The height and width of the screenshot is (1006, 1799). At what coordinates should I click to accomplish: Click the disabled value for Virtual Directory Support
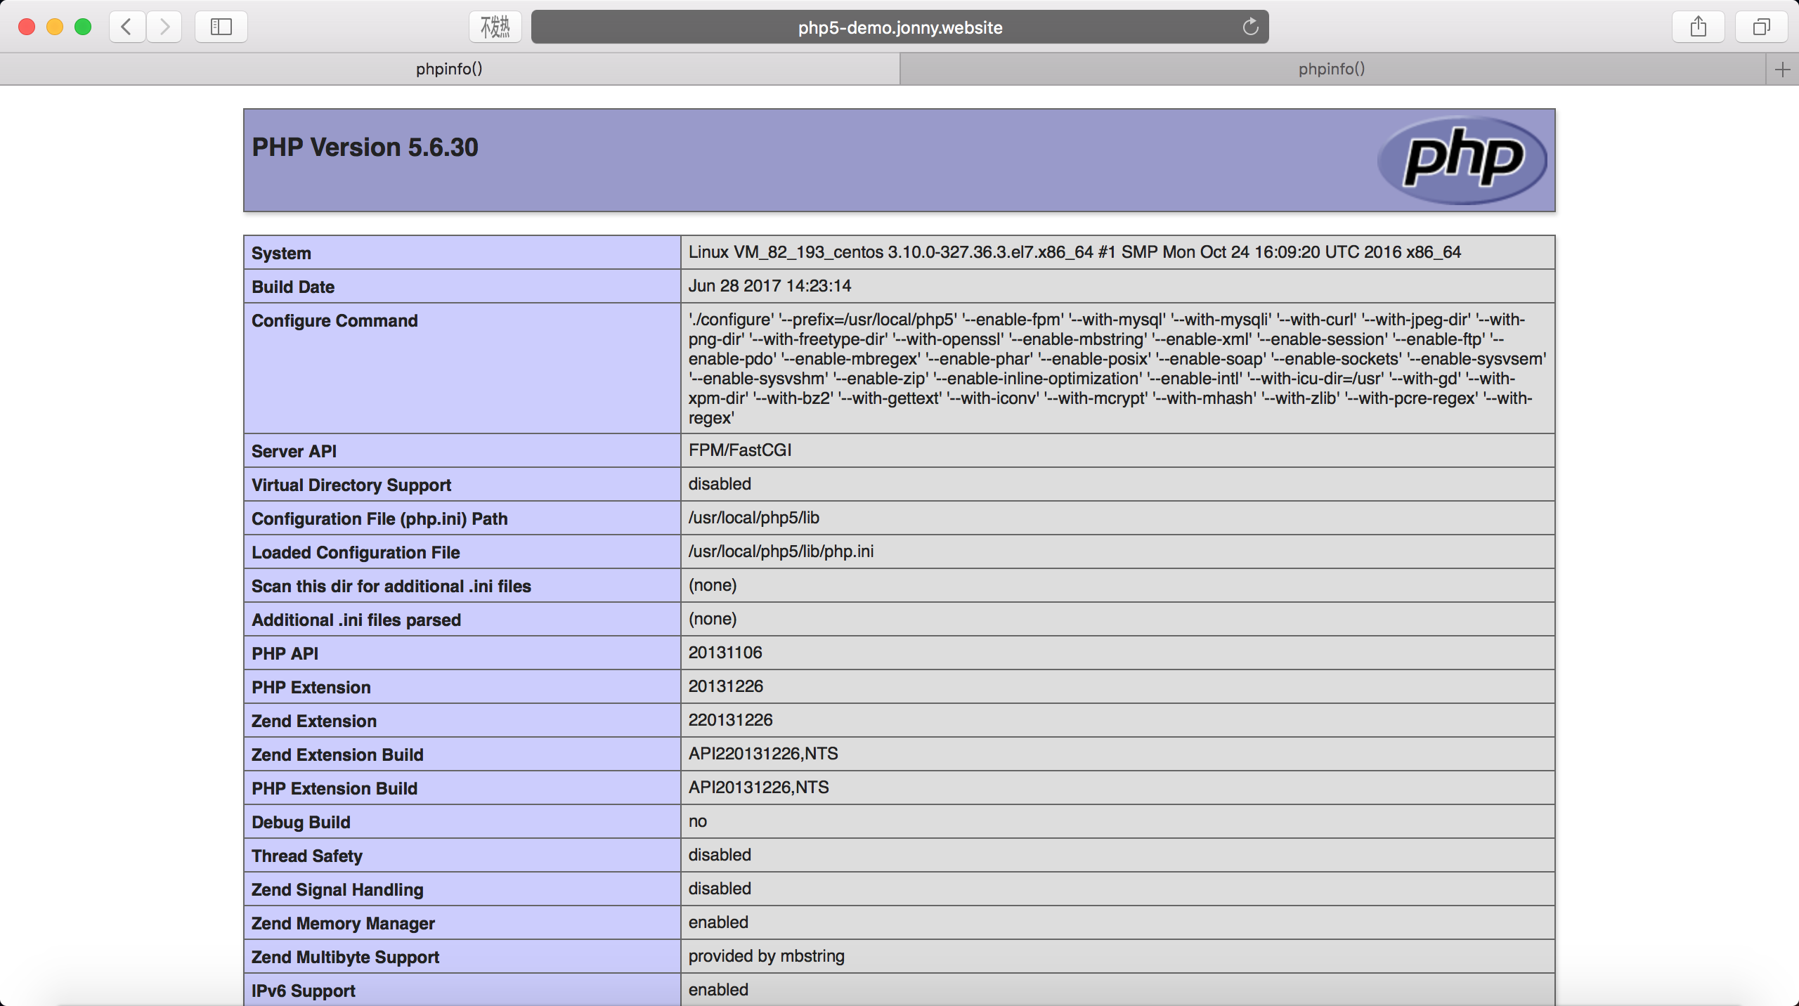pyautogui.click(x=720, y=483)
